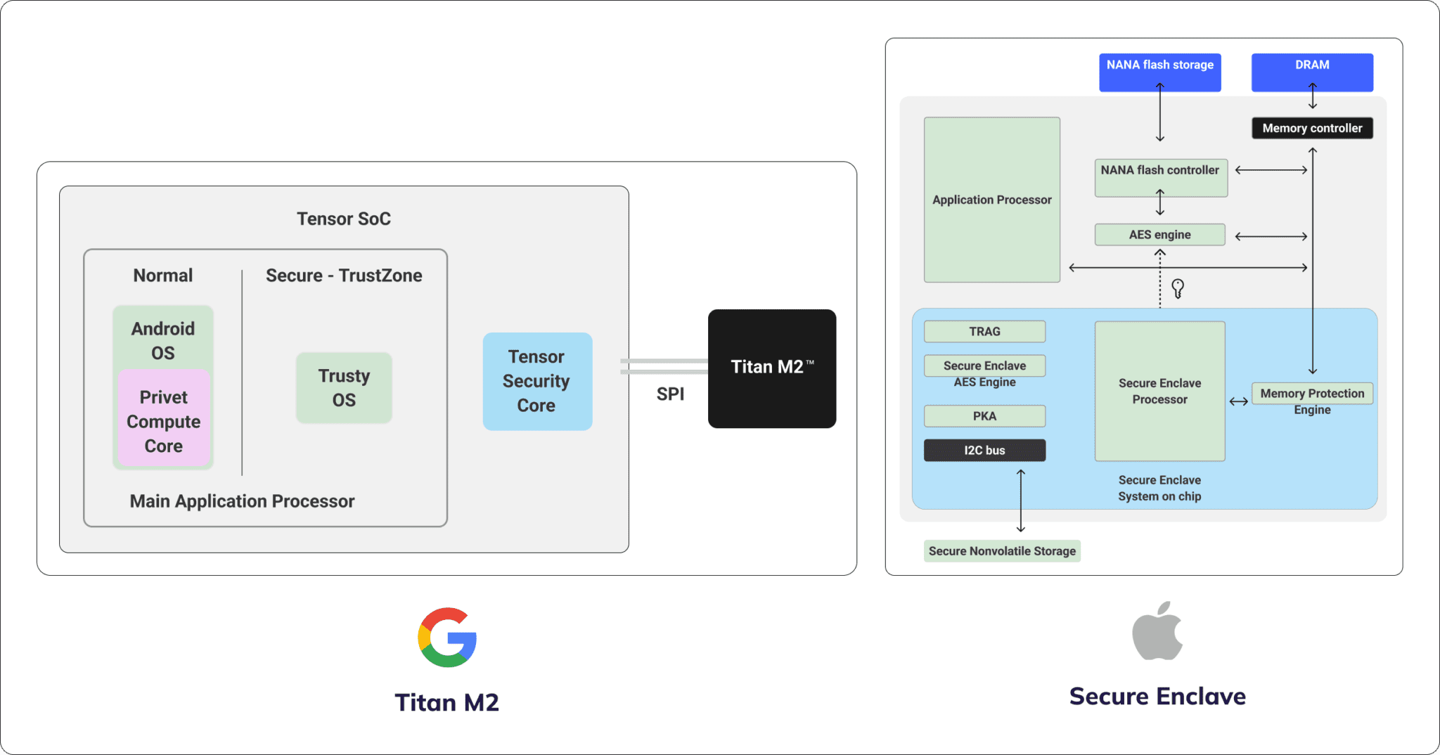Viewport: 1440px width, 755px height.
Task: Click the Secure Nonvolatile Storage label
Action: (x=1001, y=551)
